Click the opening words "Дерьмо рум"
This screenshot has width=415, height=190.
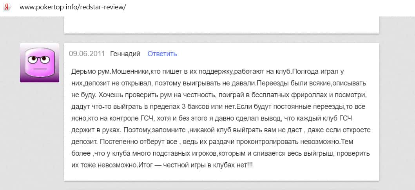89,73
